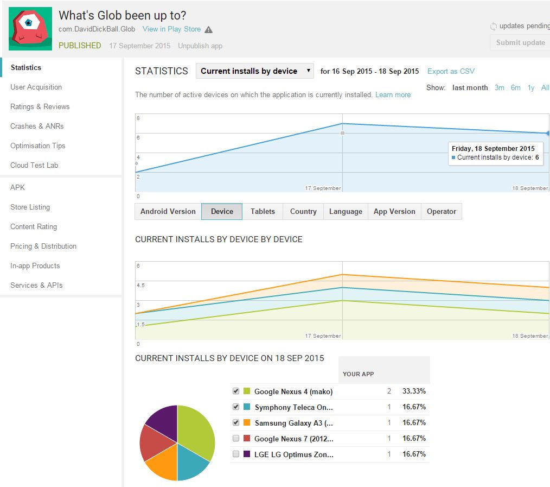Click package name com.DavidDickBall.Glob
The image size is (550, 487).
point(97,29)
